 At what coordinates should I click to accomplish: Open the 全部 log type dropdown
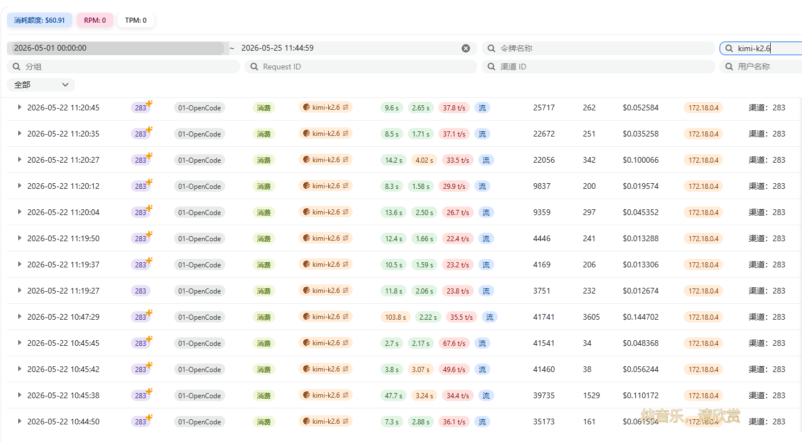point(41,85)
